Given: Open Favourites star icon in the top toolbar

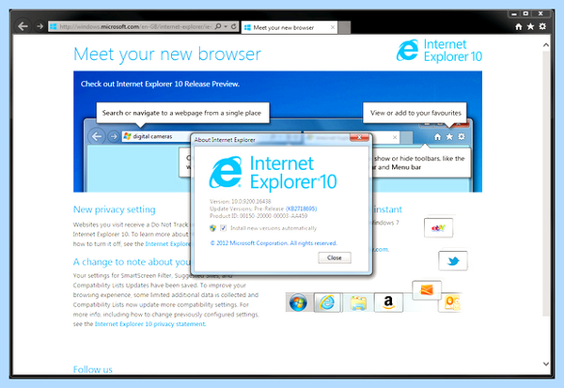Looking at the screenshot, I should click(x=530, y=26).
